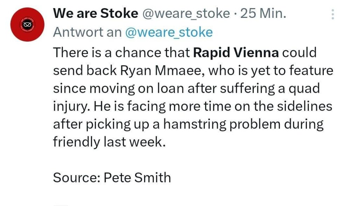Open the We are Stoke display name
Image resolution: width=350 pixels, height=206 pixels.
point(95,14)
